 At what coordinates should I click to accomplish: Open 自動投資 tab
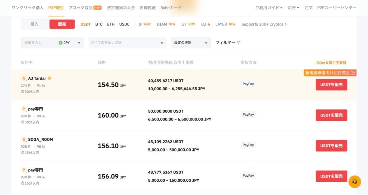(x=148, y=8)
